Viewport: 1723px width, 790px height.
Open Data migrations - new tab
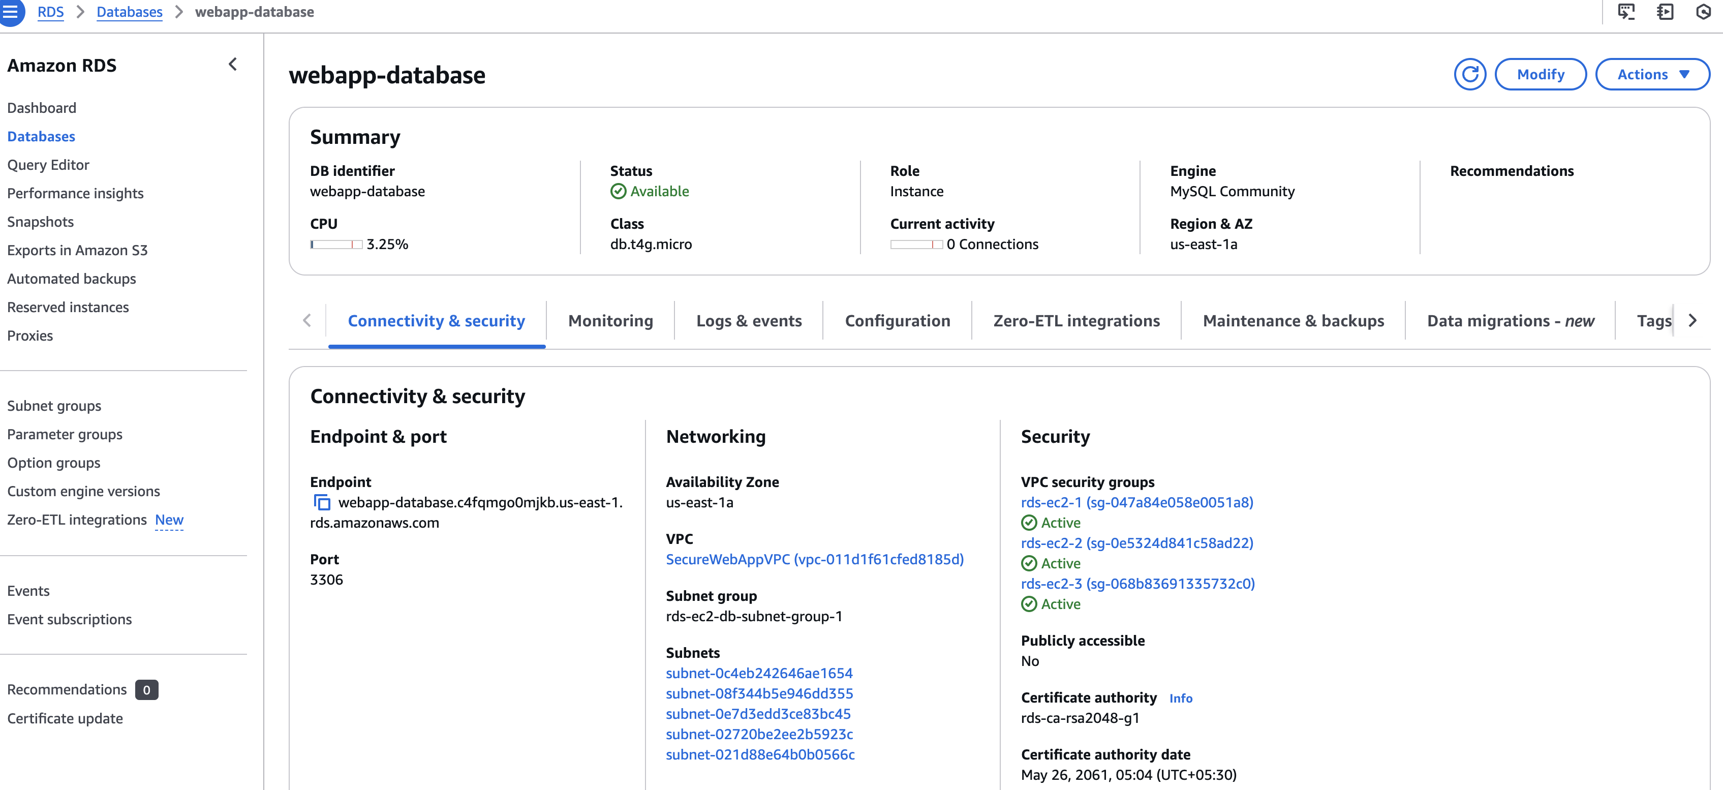coord(1511,321)
